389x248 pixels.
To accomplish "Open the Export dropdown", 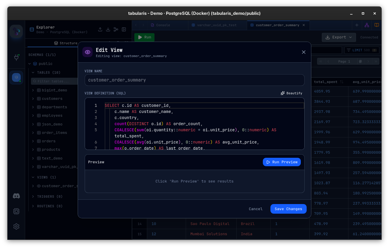I will 339,37.
